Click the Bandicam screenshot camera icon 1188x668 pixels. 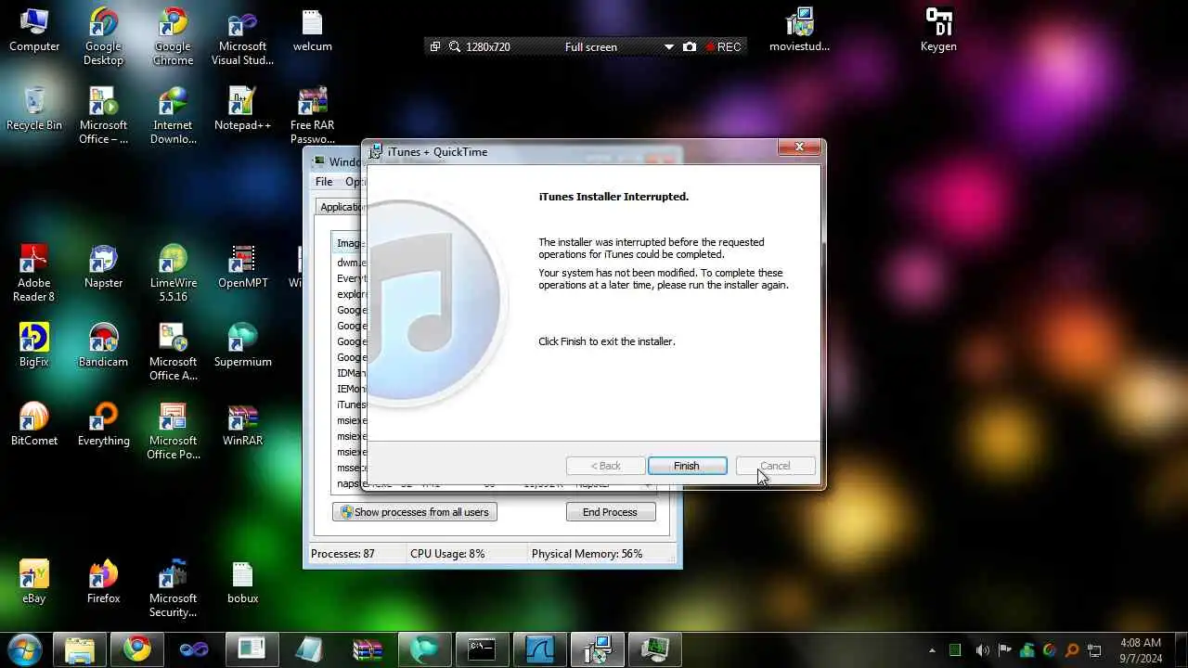pyautogui.click(x=690, y=46)
